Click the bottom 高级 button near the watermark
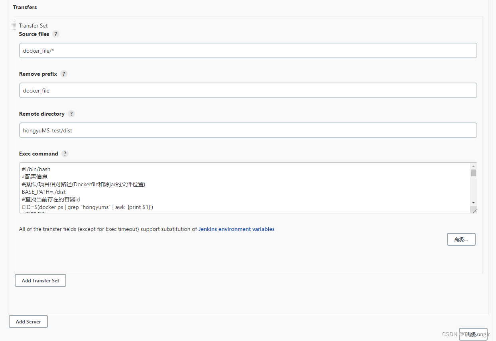Image resolution: width=496 pixels, height=341 pixels. 473,334
